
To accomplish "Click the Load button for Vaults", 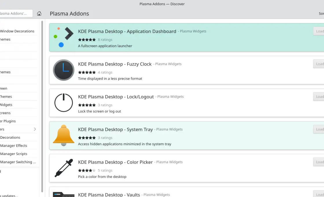I will click(x=319, y=194).
